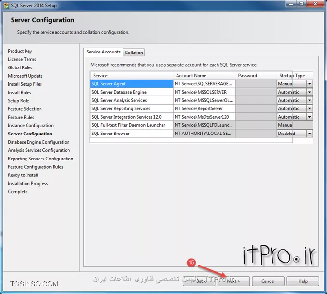Click the Next button
This screenshot has width=327, height=294.
(233, 281)
